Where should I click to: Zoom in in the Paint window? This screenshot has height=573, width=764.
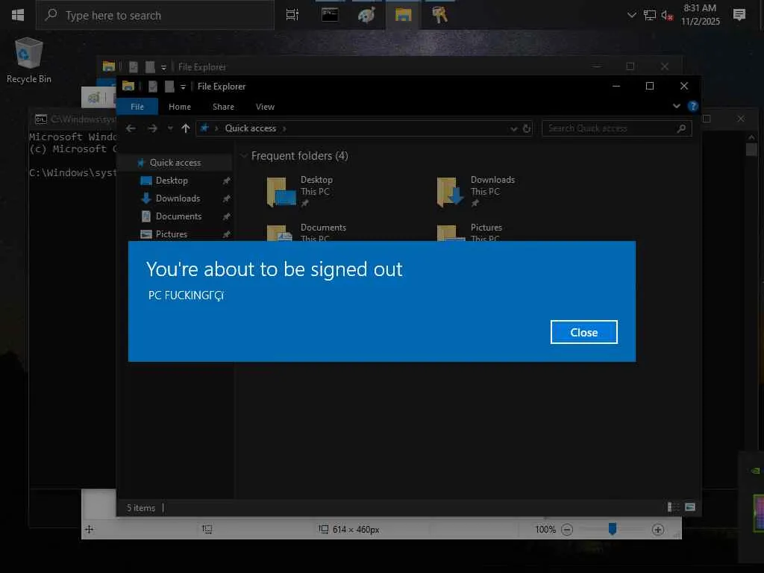tap(658, 530)
